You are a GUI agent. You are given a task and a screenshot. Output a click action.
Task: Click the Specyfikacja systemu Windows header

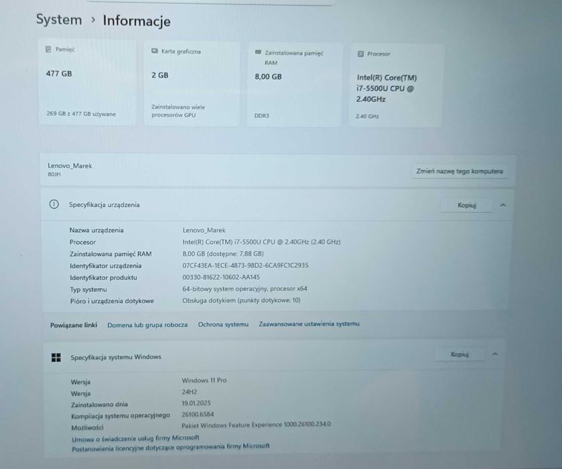[116, 357]
